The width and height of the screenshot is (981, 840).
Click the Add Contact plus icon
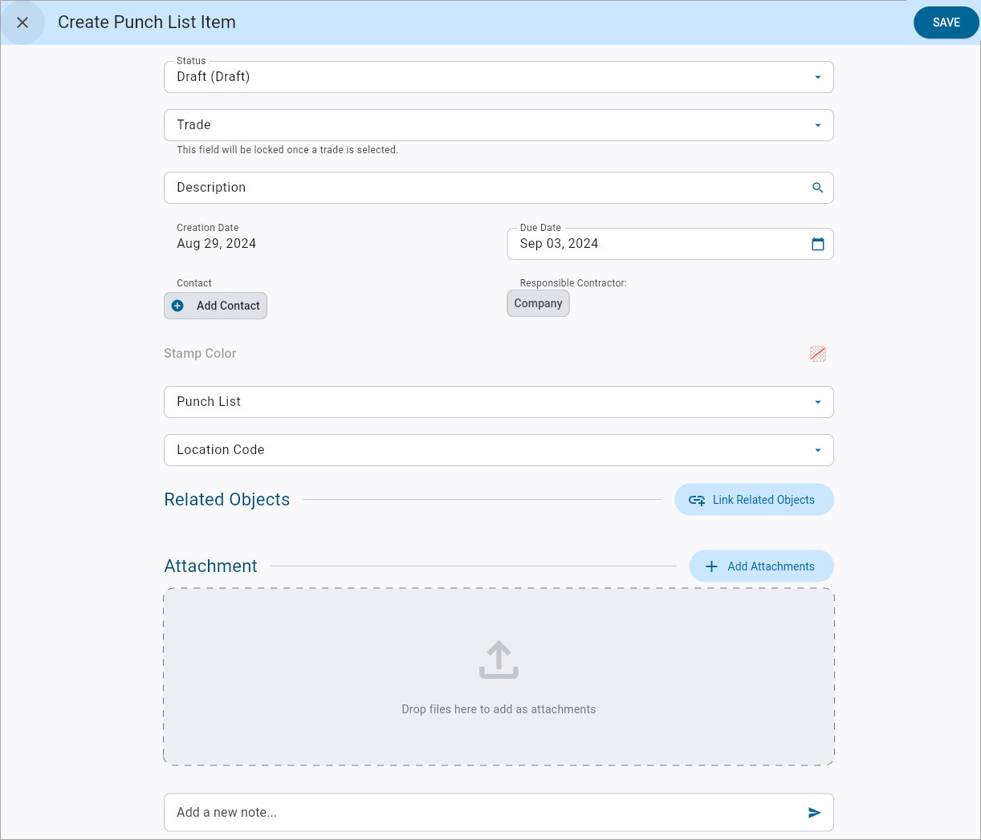coord(178,306)
